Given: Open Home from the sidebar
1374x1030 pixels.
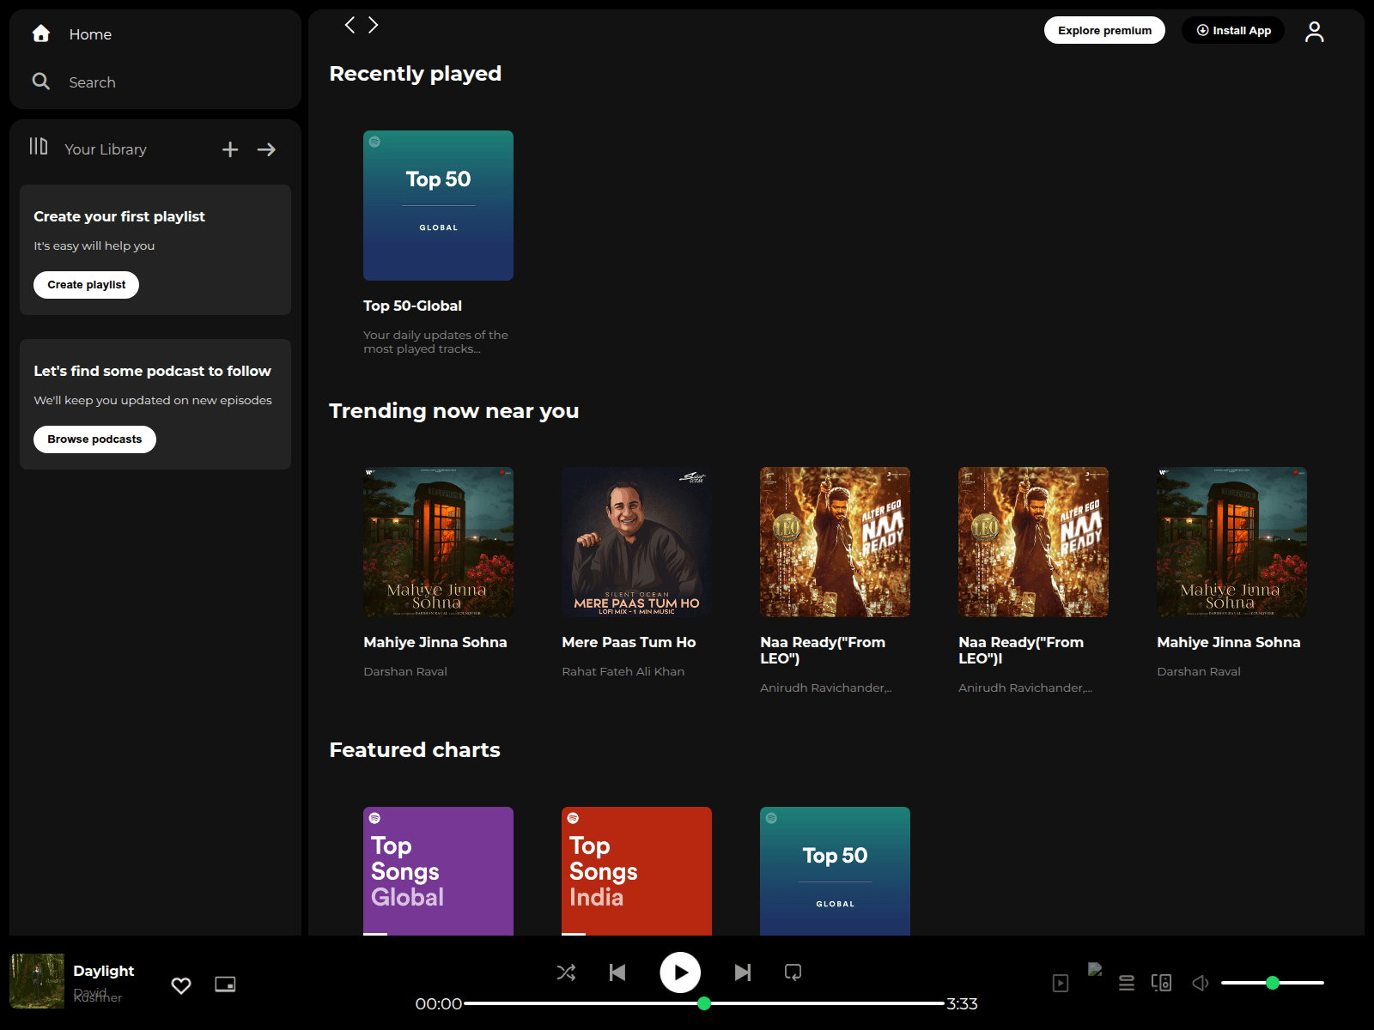Looking at the screenshot, I should 90,34.
